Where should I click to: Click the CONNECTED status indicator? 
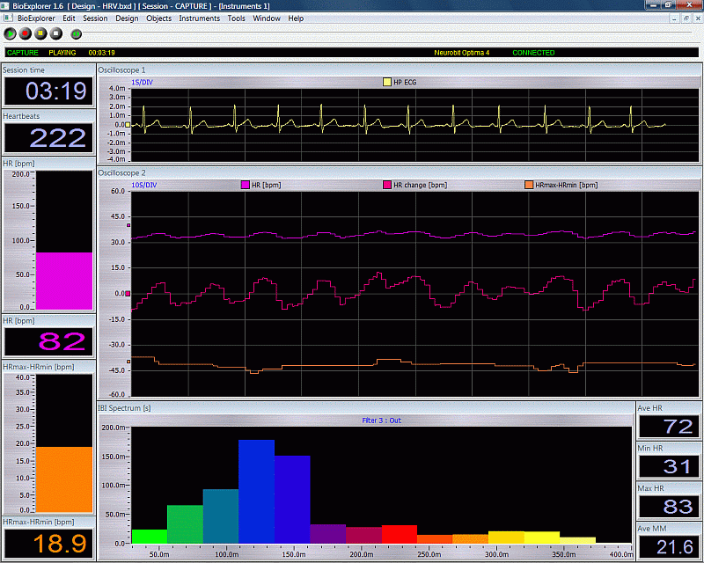click(533, 53)
